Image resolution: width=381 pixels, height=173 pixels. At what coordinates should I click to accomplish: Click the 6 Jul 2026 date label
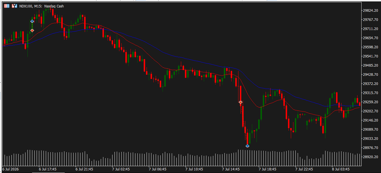pos(11,169)
